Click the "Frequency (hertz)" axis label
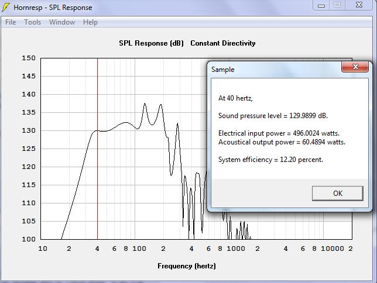This screenshot has width=377, height=283. 187,266
